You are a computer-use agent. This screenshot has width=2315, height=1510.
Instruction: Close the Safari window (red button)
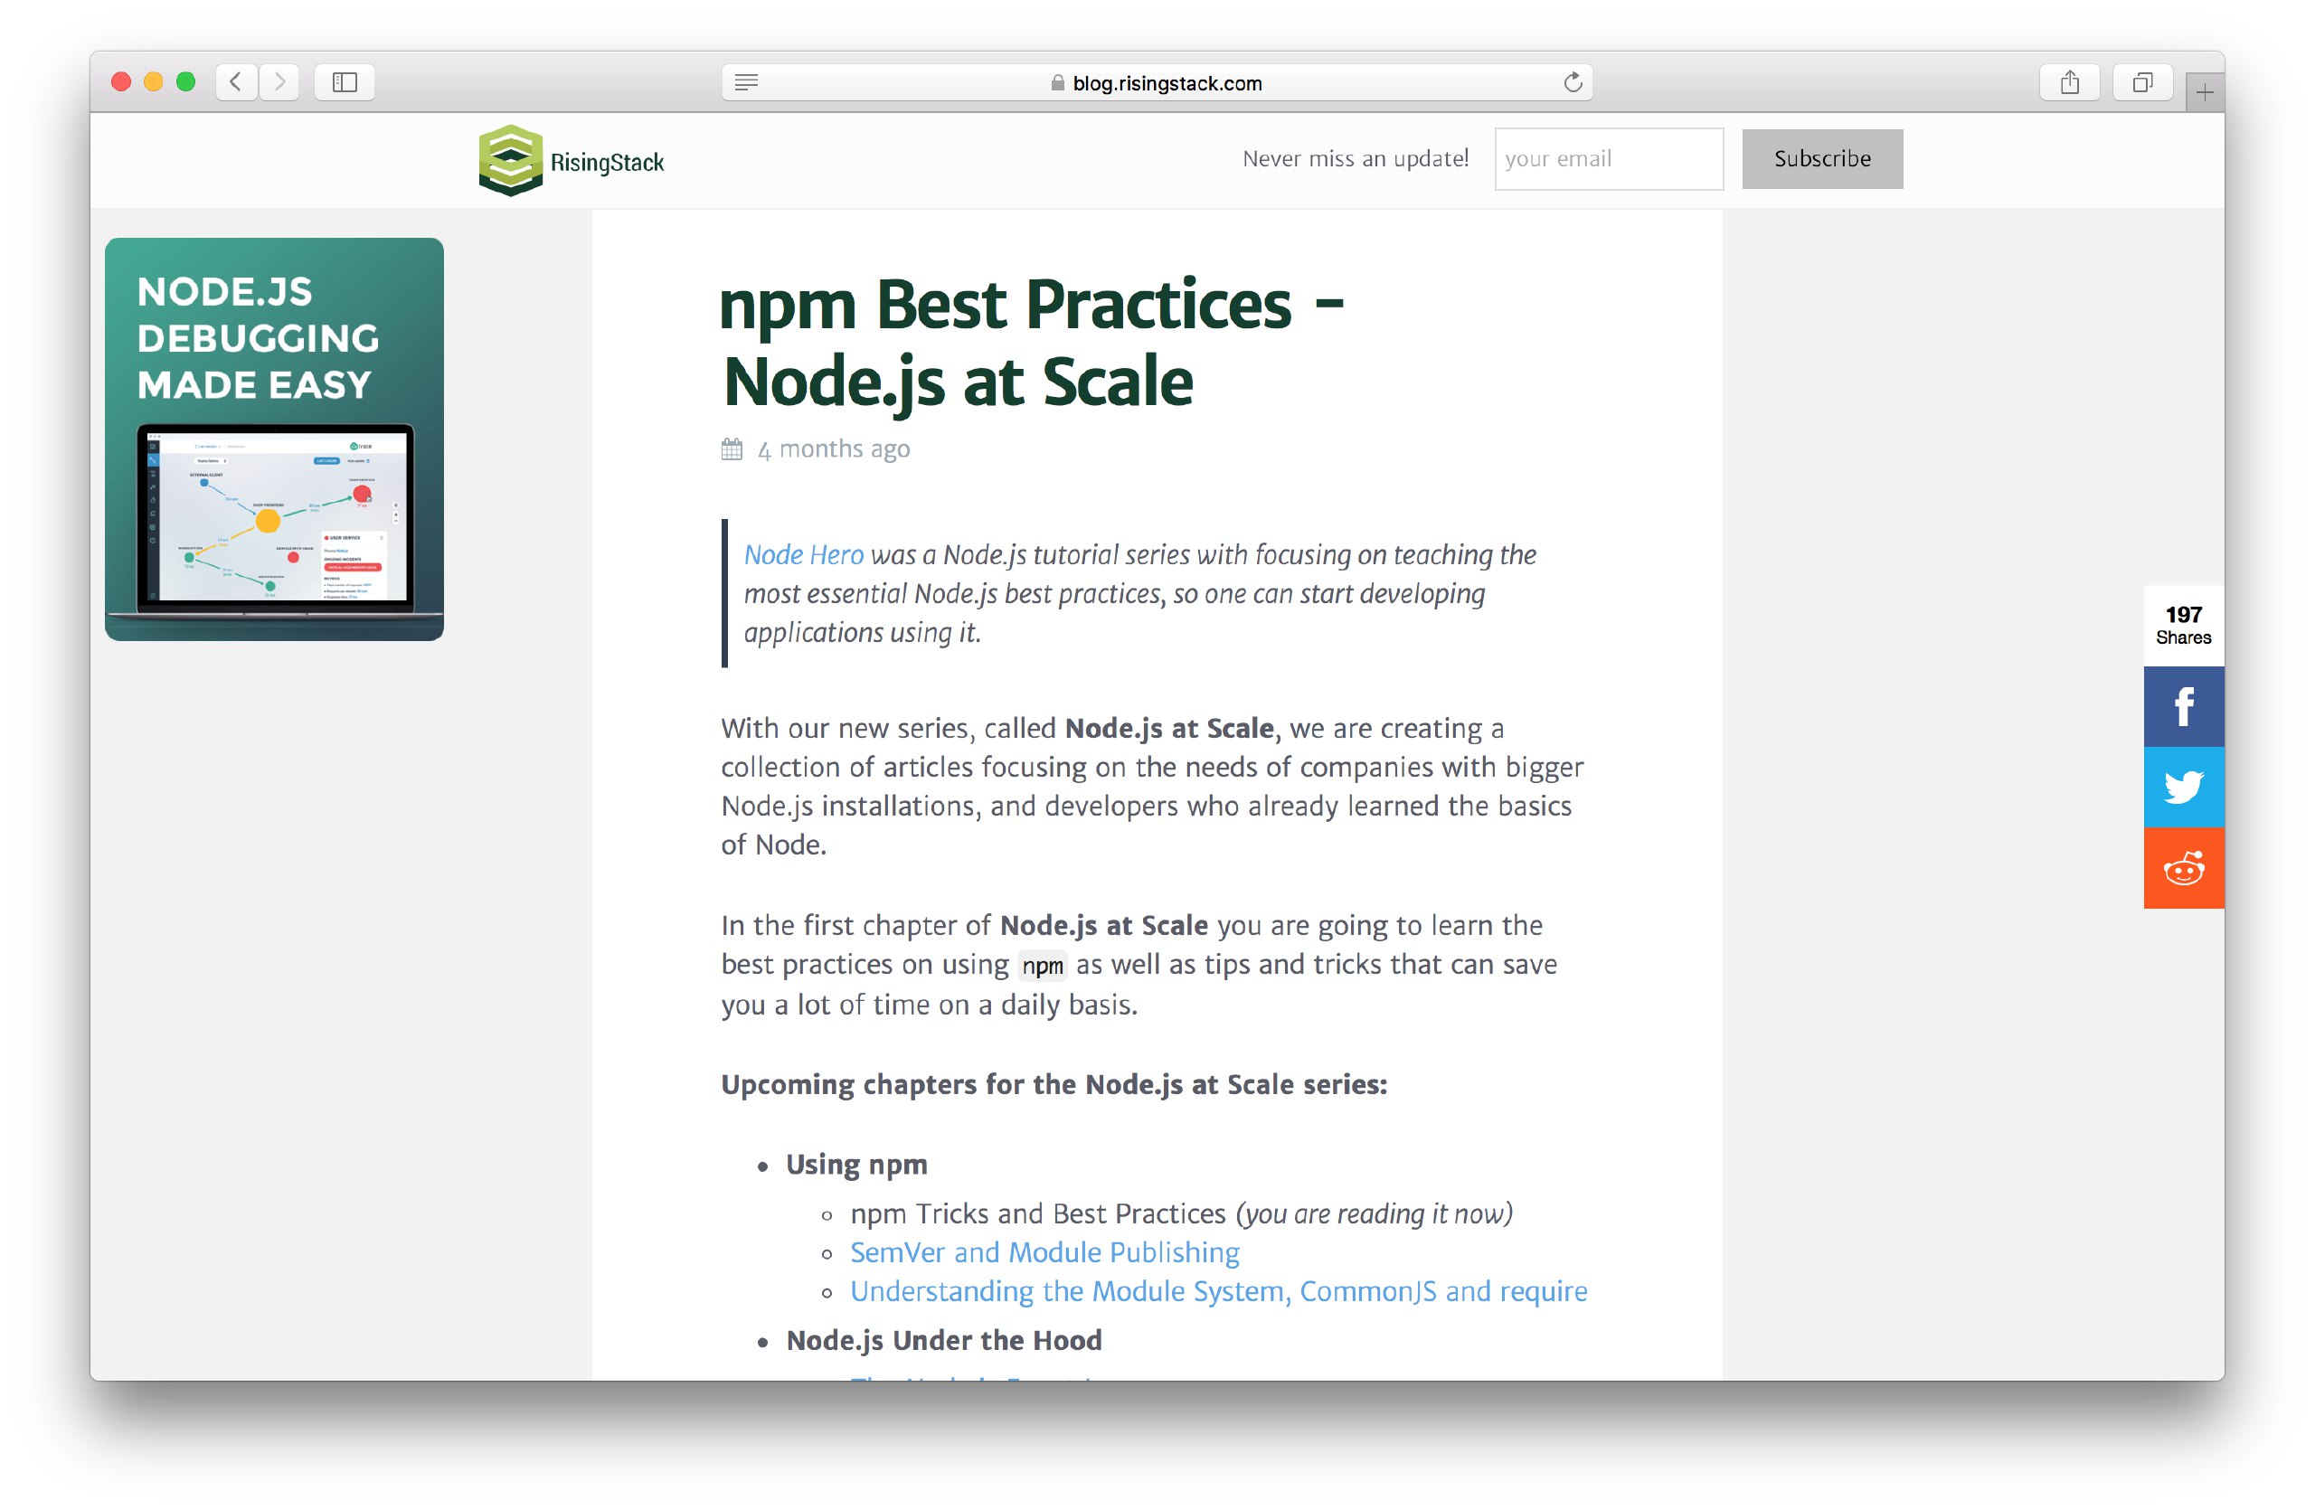(x=121, y=81)
